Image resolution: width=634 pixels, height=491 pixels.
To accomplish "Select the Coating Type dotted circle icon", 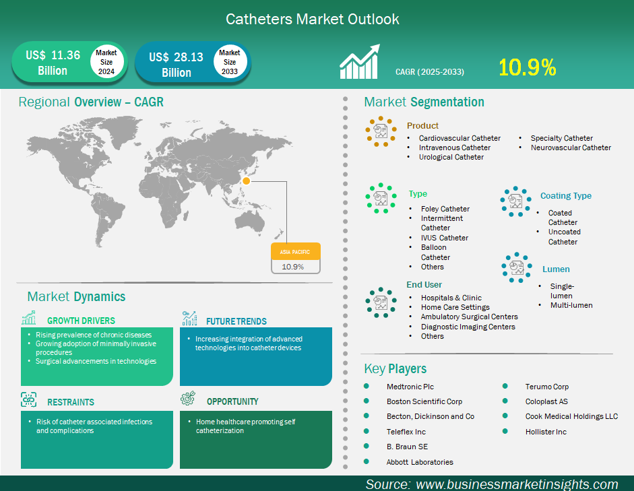I will pos(515,201).
